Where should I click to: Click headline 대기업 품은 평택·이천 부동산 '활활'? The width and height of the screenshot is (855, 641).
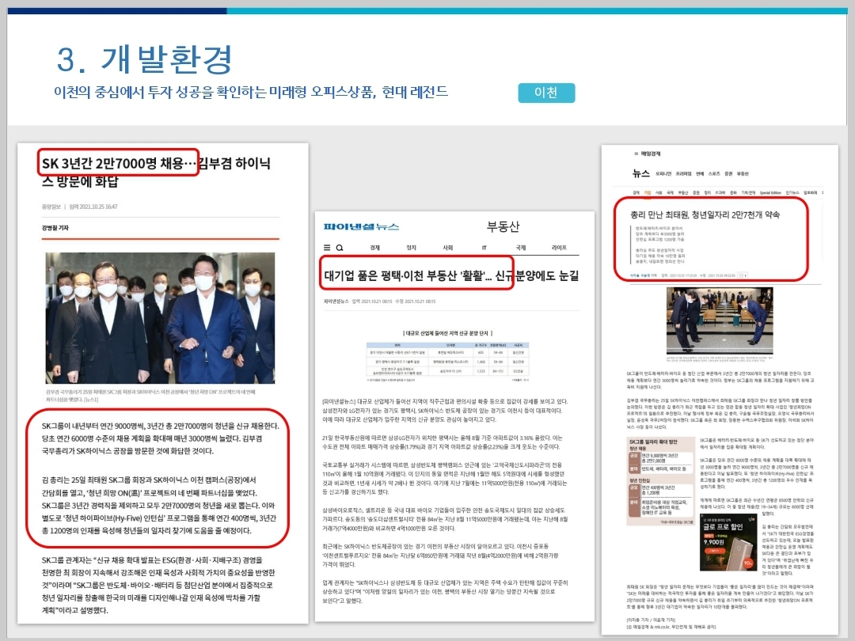click(x=405, y=275)
